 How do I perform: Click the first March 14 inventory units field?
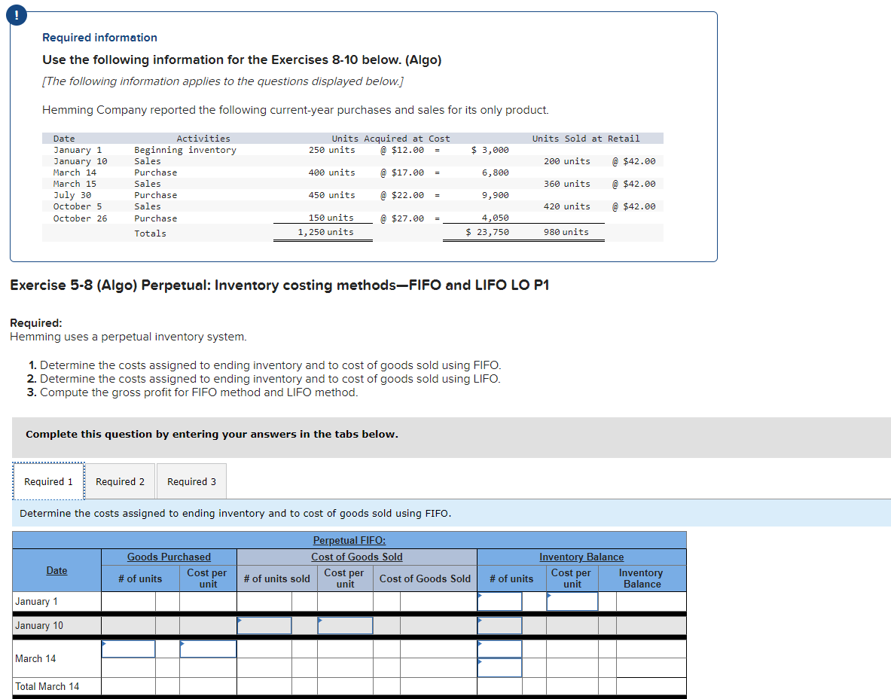click(499, 648)
